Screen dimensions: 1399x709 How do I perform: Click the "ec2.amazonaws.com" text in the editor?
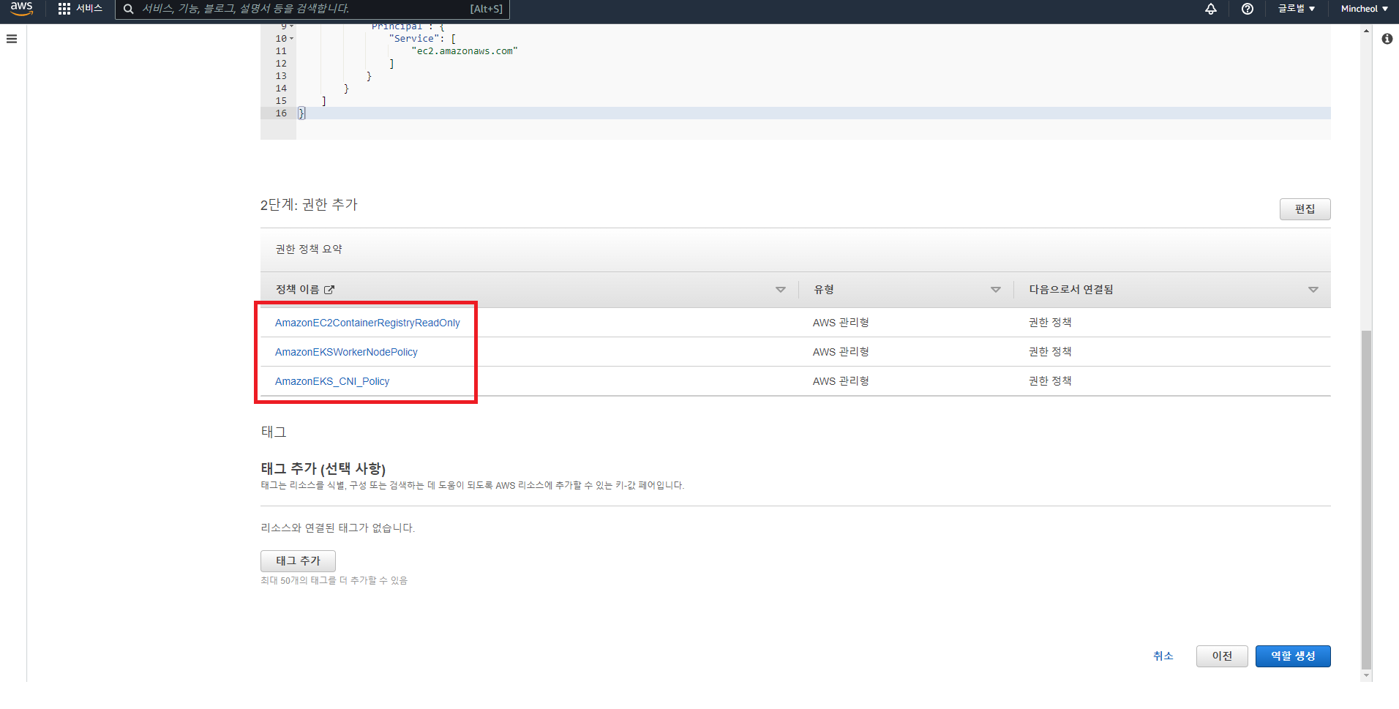(x=464, y=51)
